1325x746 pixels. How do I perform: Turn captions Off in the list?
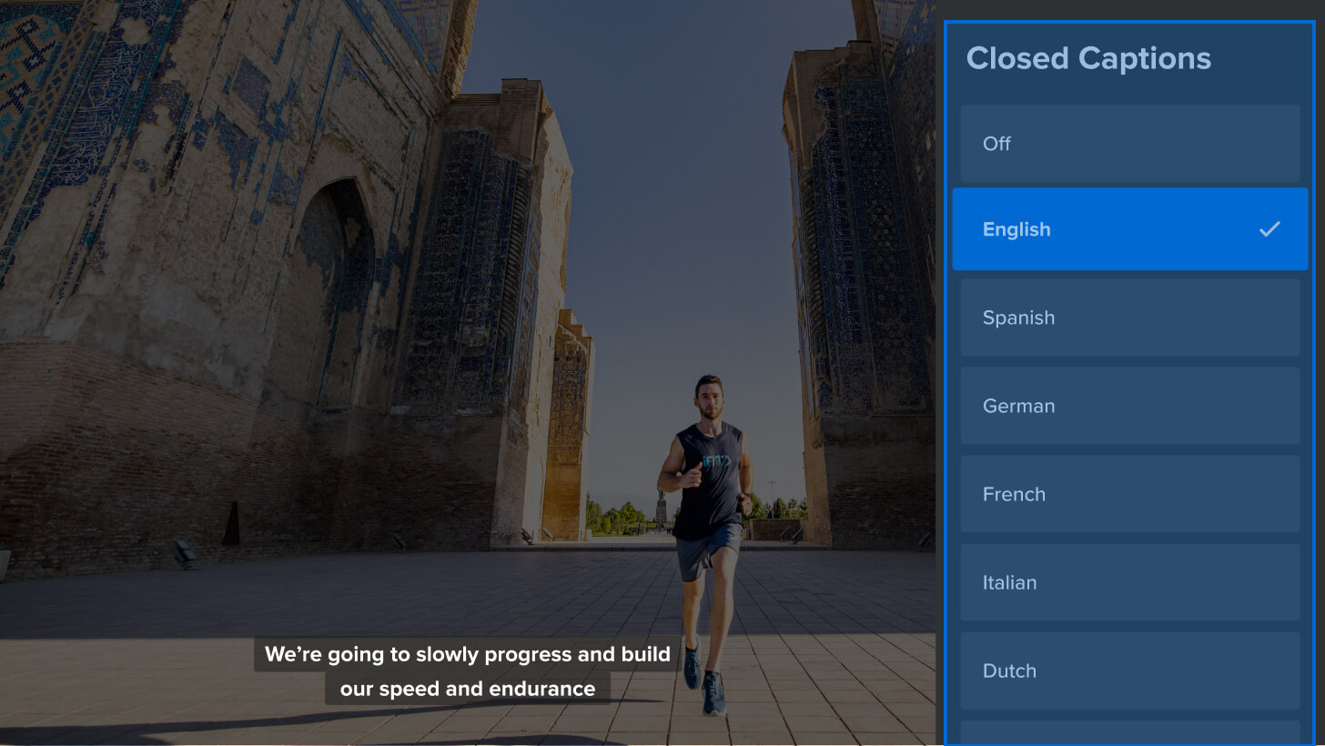coord(1129,144)
